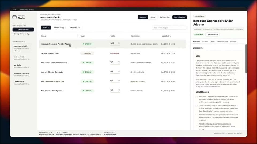Screen dimensions: 257x144
Task: Open the Spec changes tab
Action: click(x=222, y=41)
